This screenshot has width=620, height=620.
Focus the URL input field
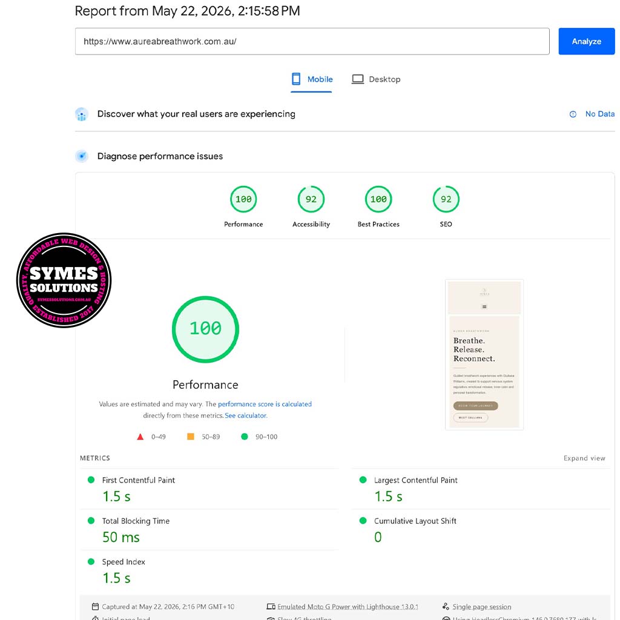coord(312,41)
